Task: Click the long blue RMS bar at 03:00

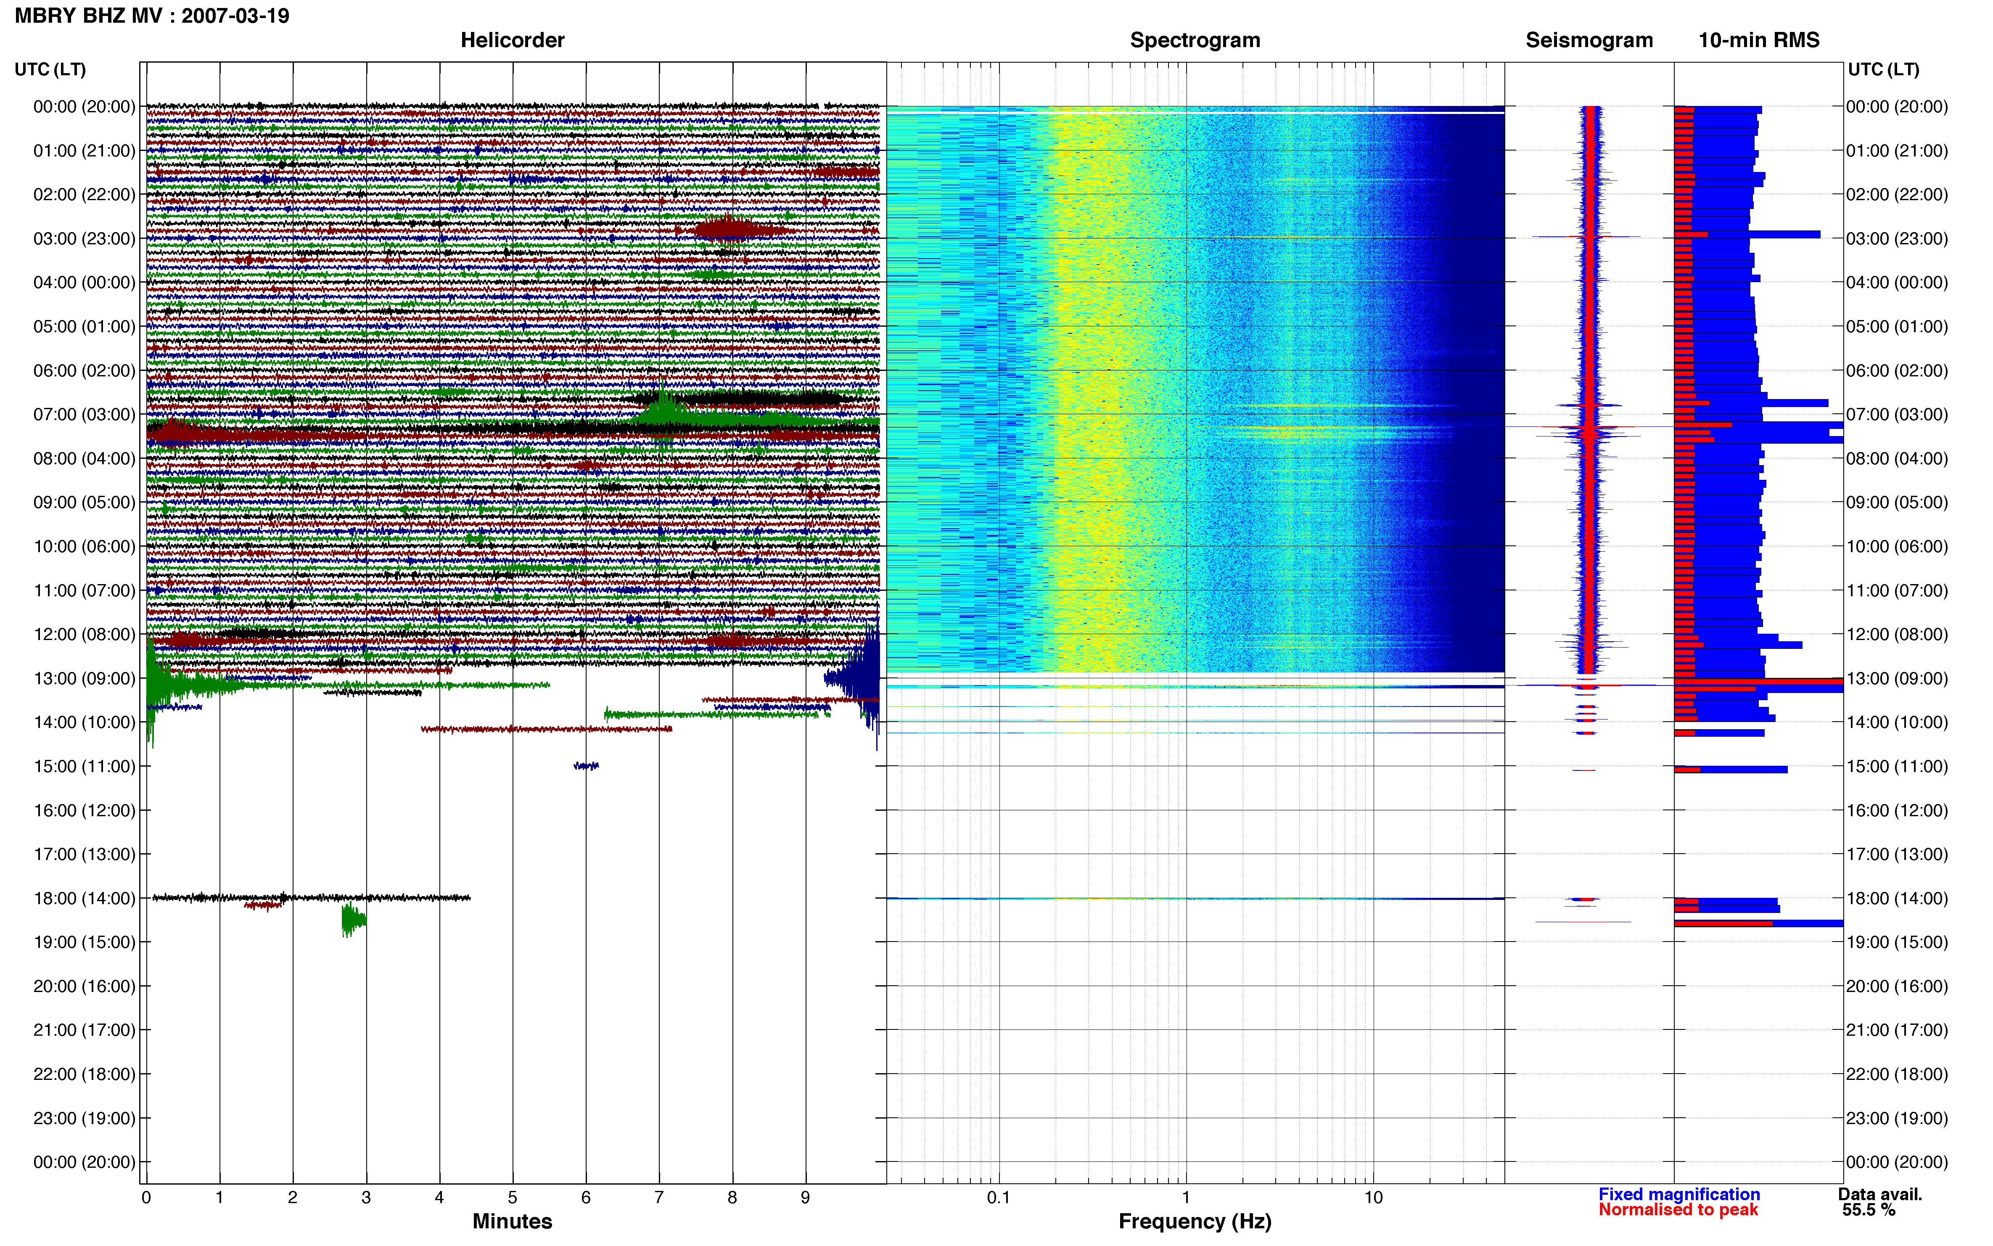Action: 1747,235
